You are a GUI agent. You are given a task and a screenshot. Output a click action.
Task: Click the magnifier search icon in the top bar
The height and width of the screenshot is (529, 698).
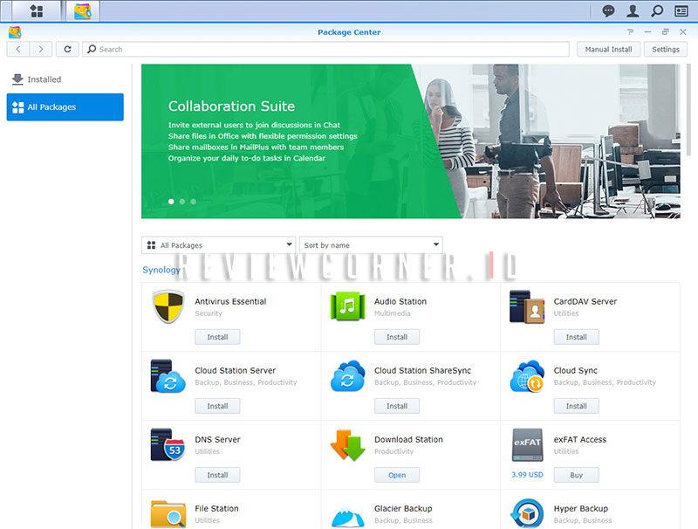click(x=656, y=10)
